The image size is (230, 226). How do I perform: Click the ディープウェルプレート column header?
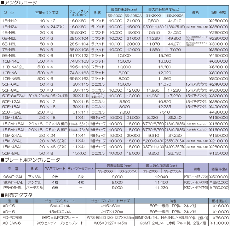81,169
